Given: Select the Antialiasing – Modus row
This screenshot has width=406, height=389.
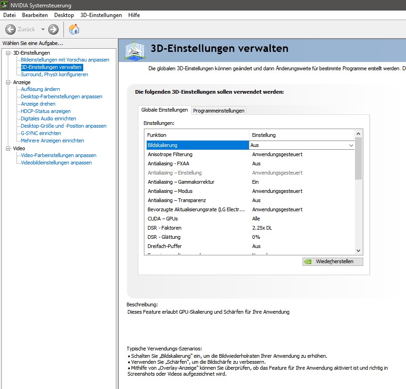Looking at the screenshot, I should pyautogui.click(x=251, y=191).
